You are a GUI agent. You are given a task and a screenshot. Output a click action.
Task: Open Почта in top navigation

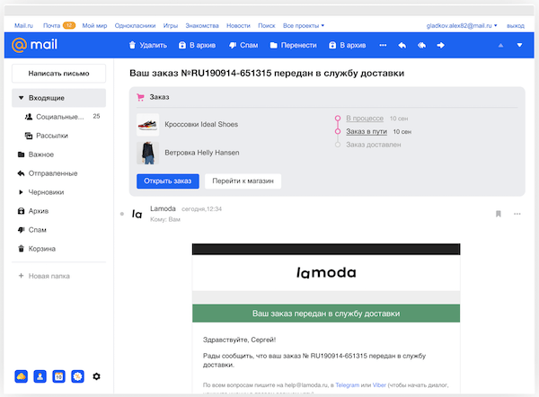click(51, 26)
